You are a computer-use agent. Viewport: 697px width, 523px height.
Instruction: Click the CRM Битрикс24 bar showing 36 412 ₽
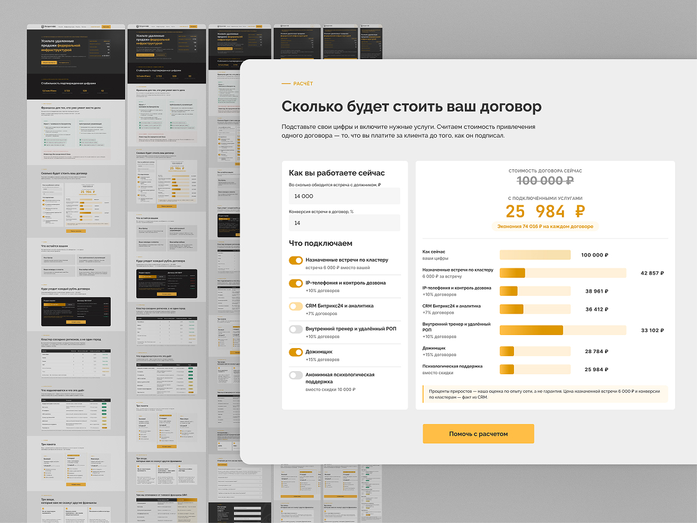coord(535,309)
